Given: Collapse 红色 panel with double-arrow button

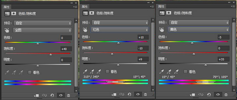Looking at the screenshot, I should (x=148, y=2).
